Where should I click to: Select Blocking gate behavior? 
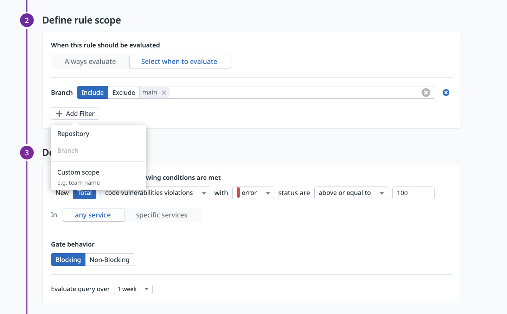coord(68,260)
